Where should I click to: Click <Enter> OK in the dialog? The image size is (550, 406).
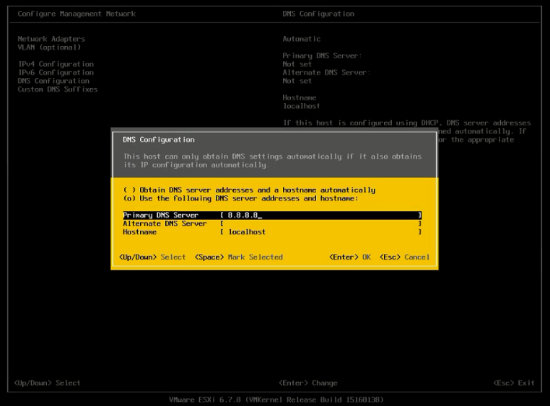350,257
